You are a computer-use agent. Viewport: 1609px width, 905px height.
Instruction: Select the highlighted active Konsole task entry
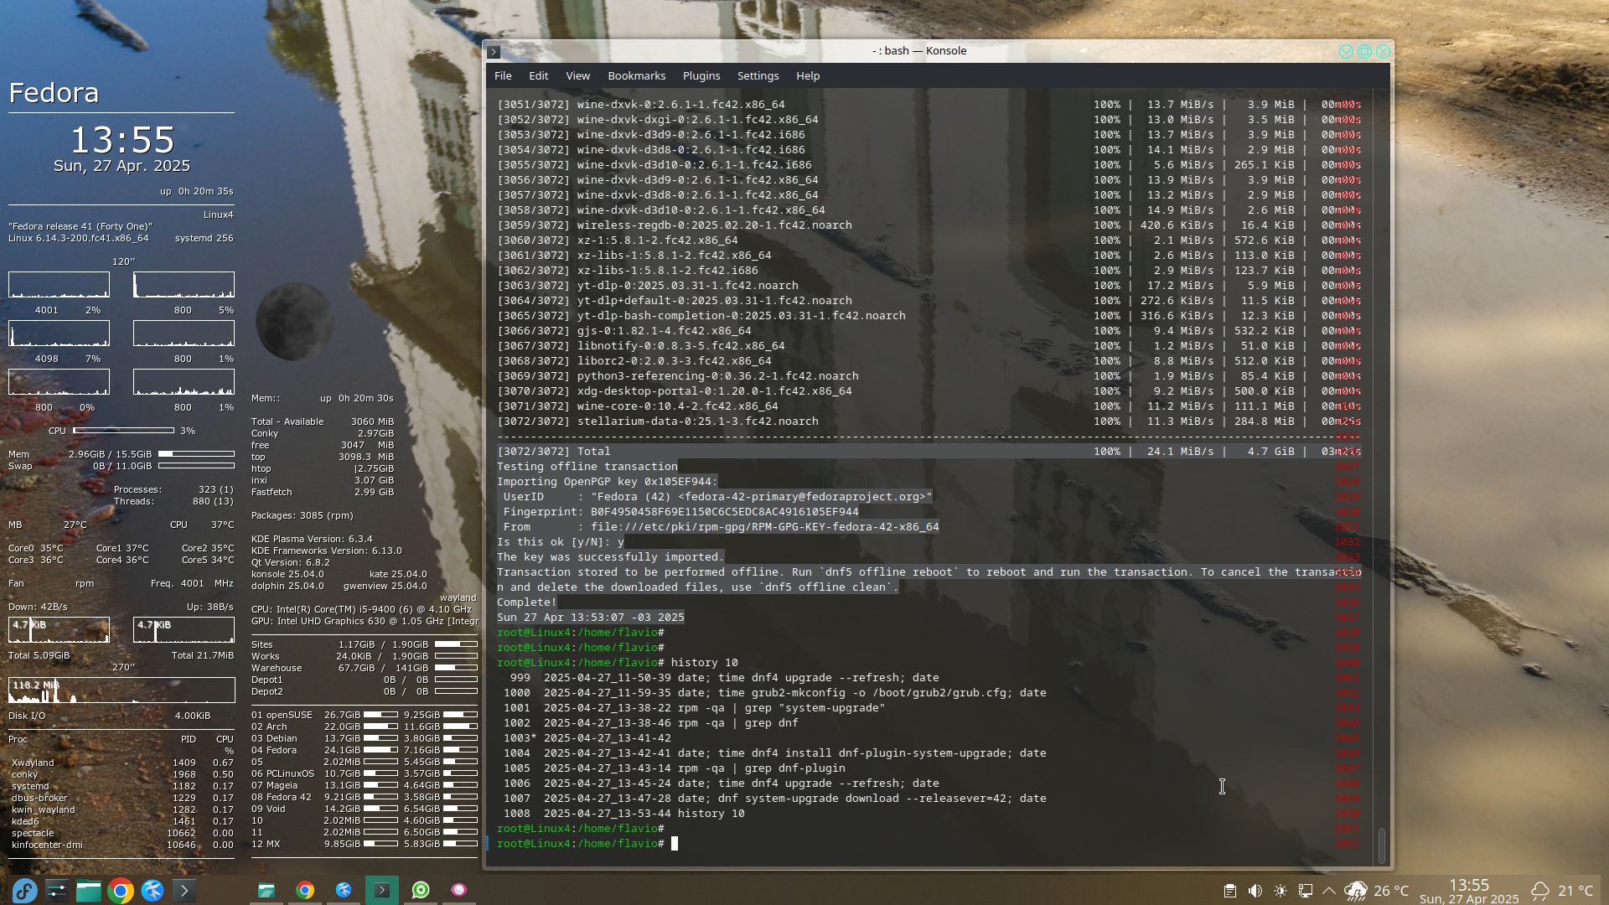[x=382, y=890]
